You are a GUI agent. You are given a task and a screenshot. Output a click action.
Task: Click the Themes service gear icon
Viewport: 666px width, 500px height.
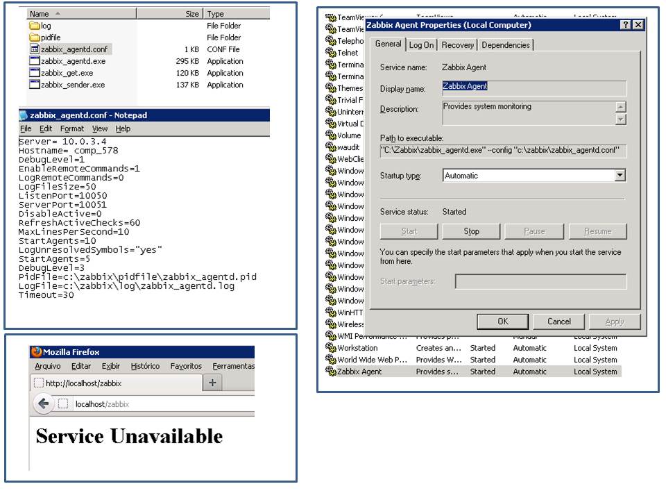click(331, 88)
